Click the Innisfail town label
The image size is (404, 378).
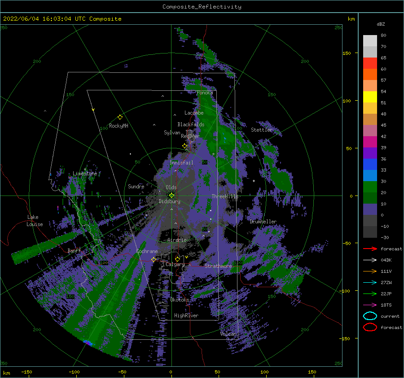[181, 163]
